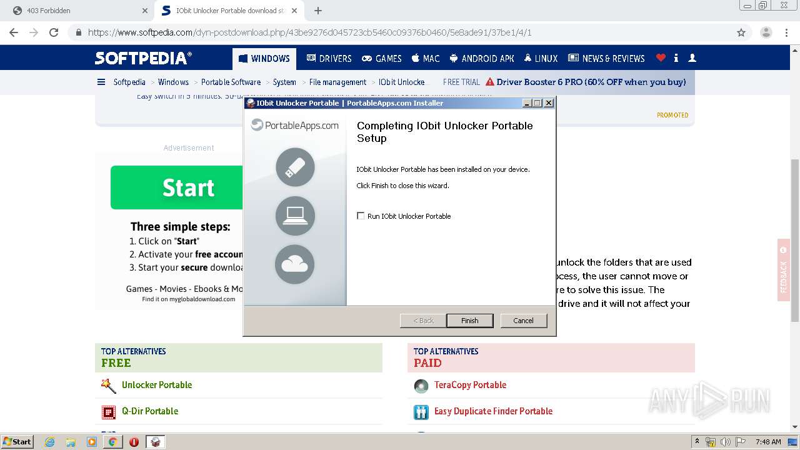This screenshot has width=800, height=450.
Task: Click installer icon in taskbar
Action: (156, 442)
